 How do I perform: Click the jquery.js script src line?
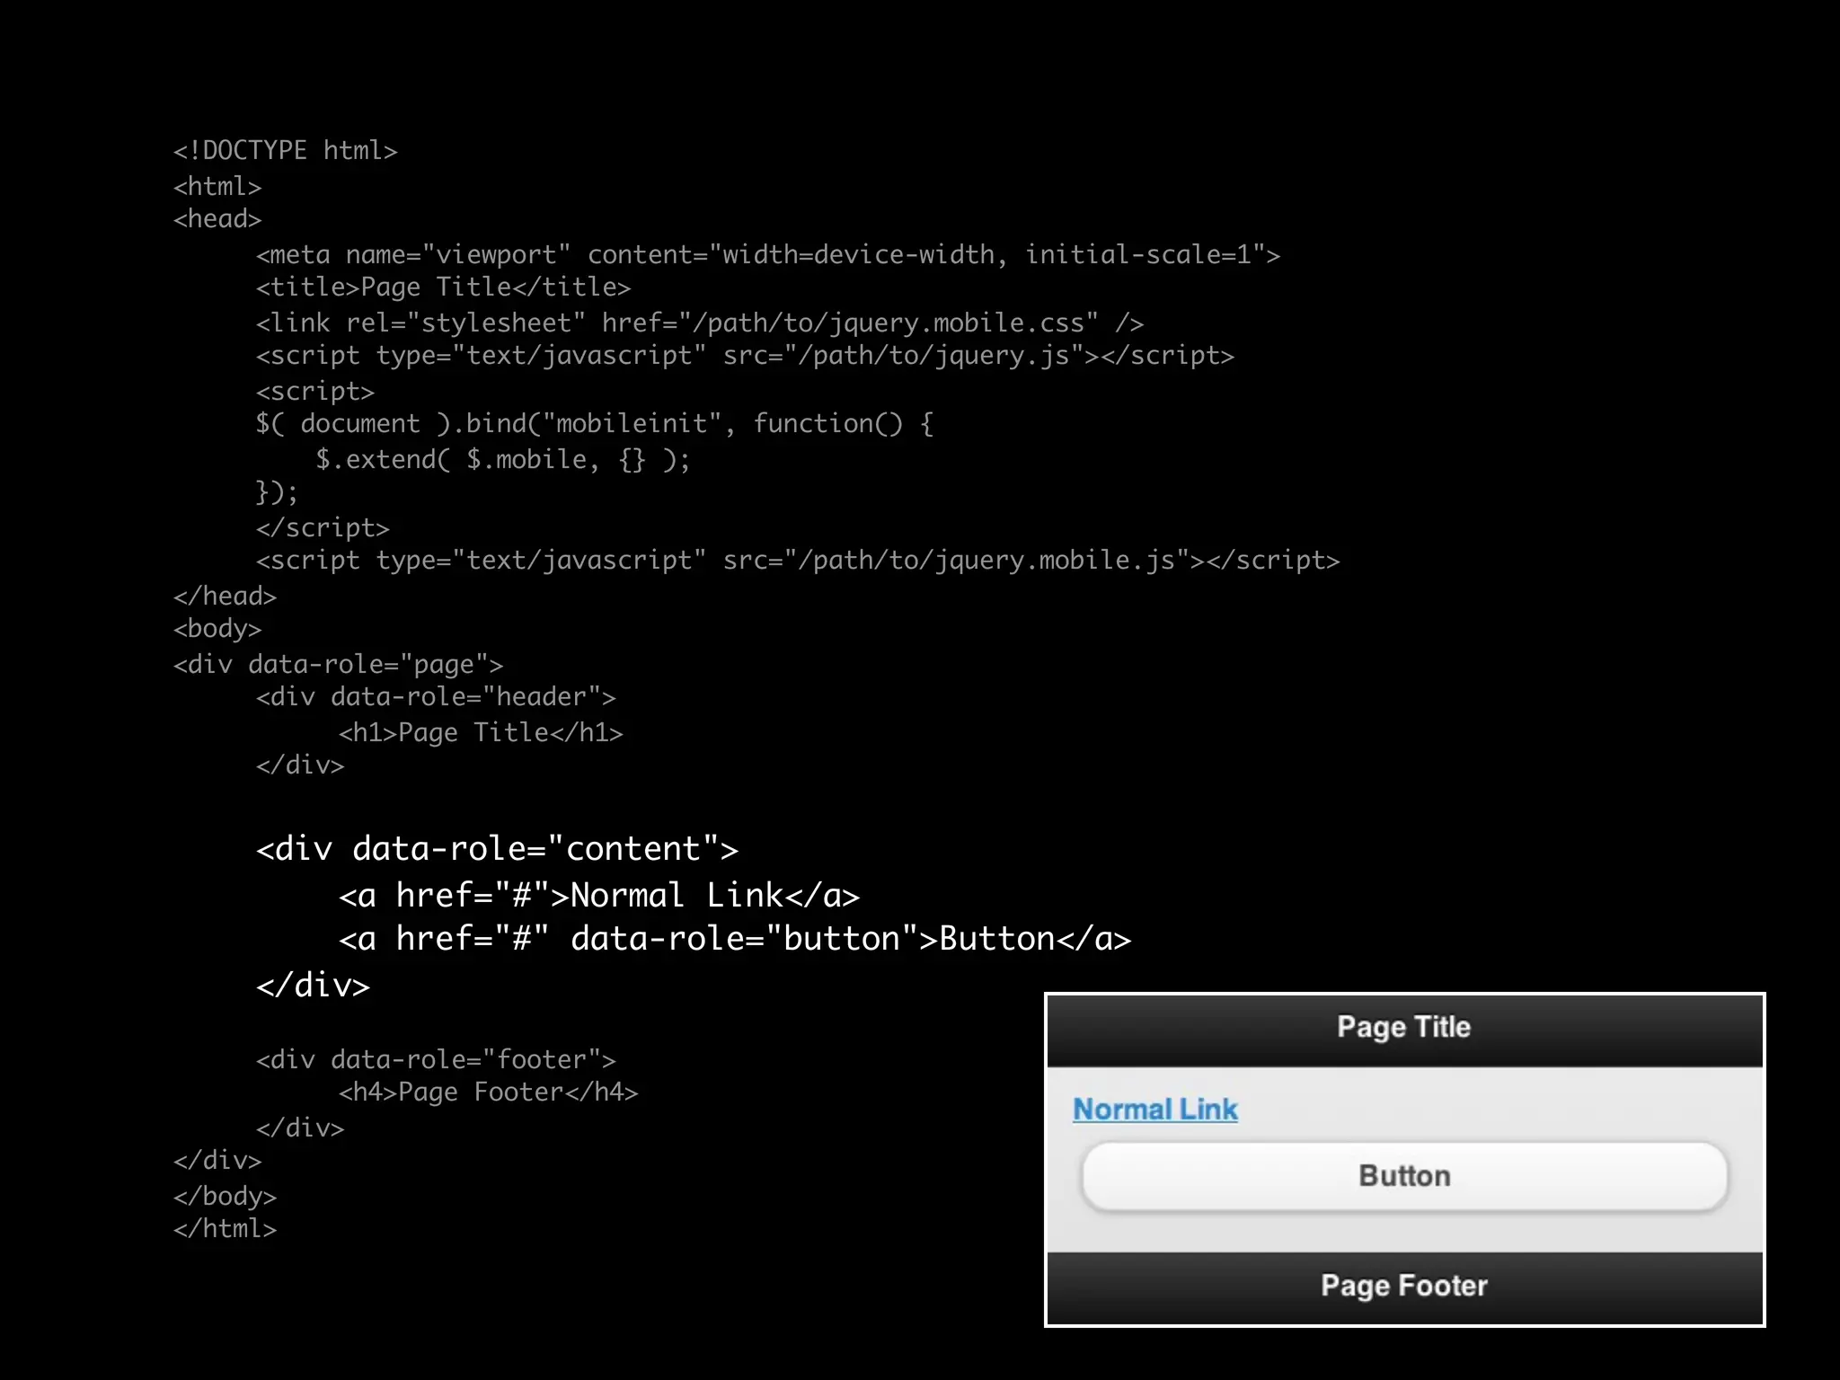pos(744,356)
